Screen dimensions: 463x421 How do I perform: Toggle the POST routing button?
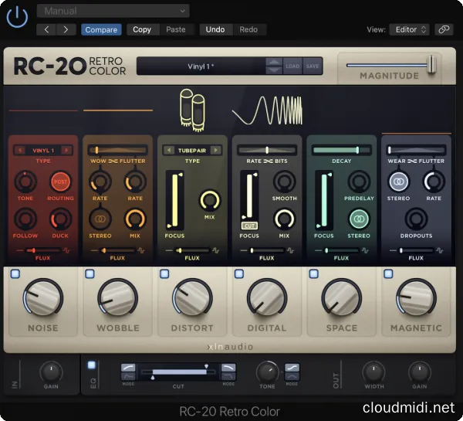pyautogui.click(x=60, y=182)
